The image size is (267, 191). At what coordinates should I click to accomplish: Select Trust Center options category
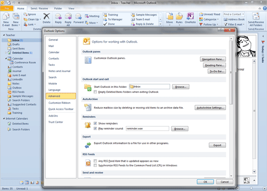55,122
